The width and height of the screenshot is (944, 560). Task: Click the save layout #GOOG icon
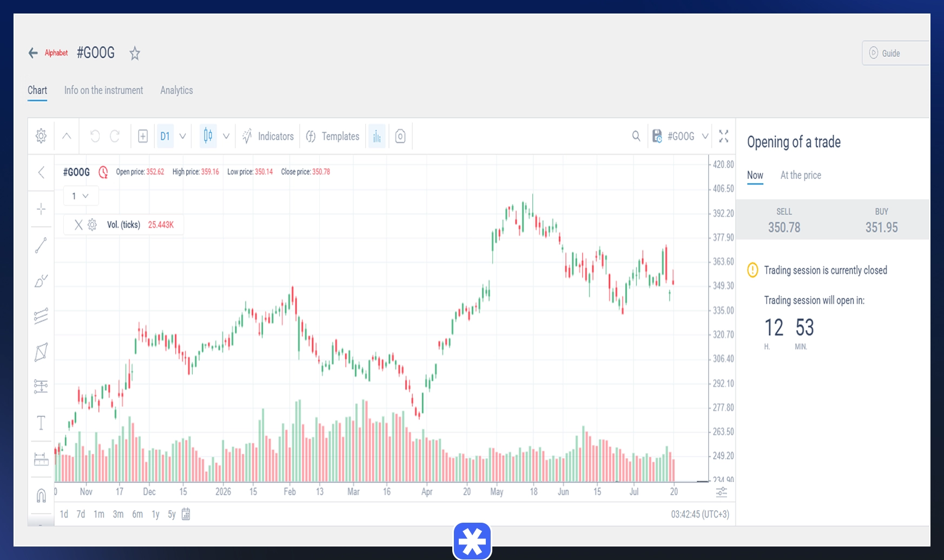[x=657, y=136]
